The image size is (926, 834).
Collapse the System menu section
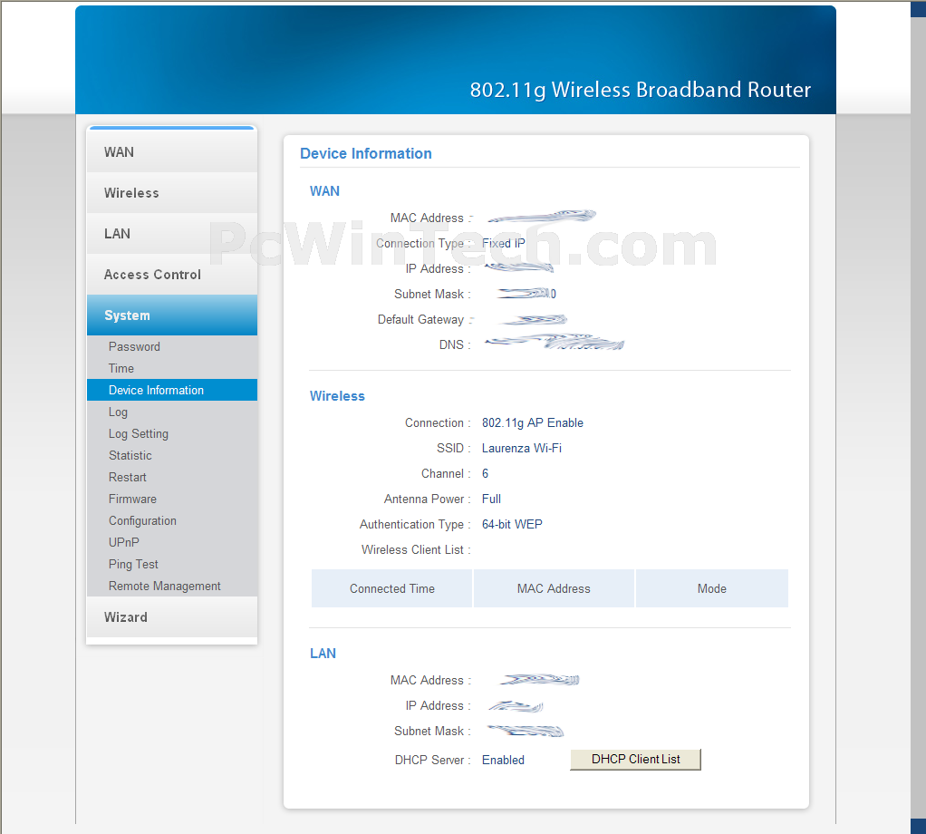pos(172,315)
